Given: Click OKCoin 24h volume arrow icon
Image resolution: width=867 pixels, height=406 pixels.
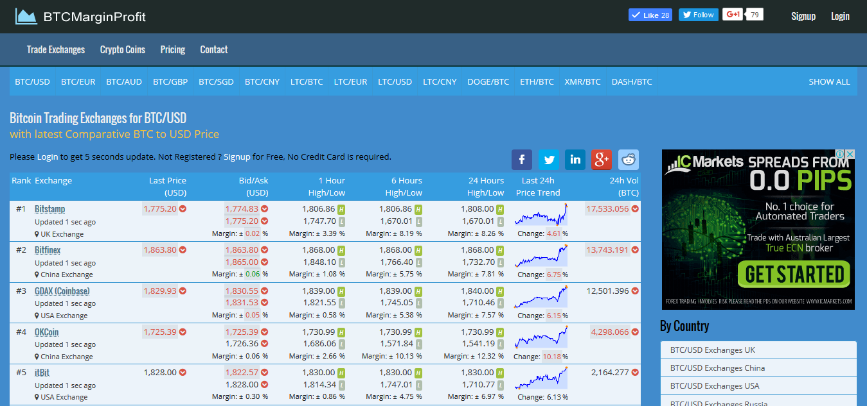Looking at the screenshot, I should click(x=635, y=332).
